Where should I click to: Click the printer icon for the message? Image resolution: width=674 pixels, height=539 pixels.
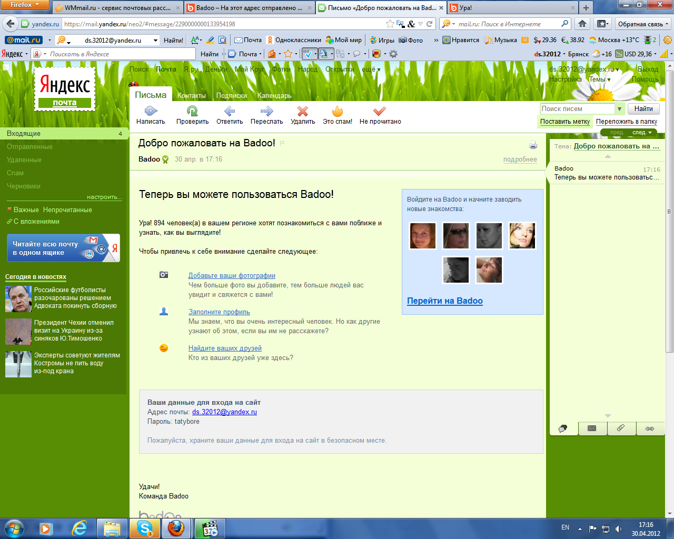pyautogui.click(x=533, y=145)
